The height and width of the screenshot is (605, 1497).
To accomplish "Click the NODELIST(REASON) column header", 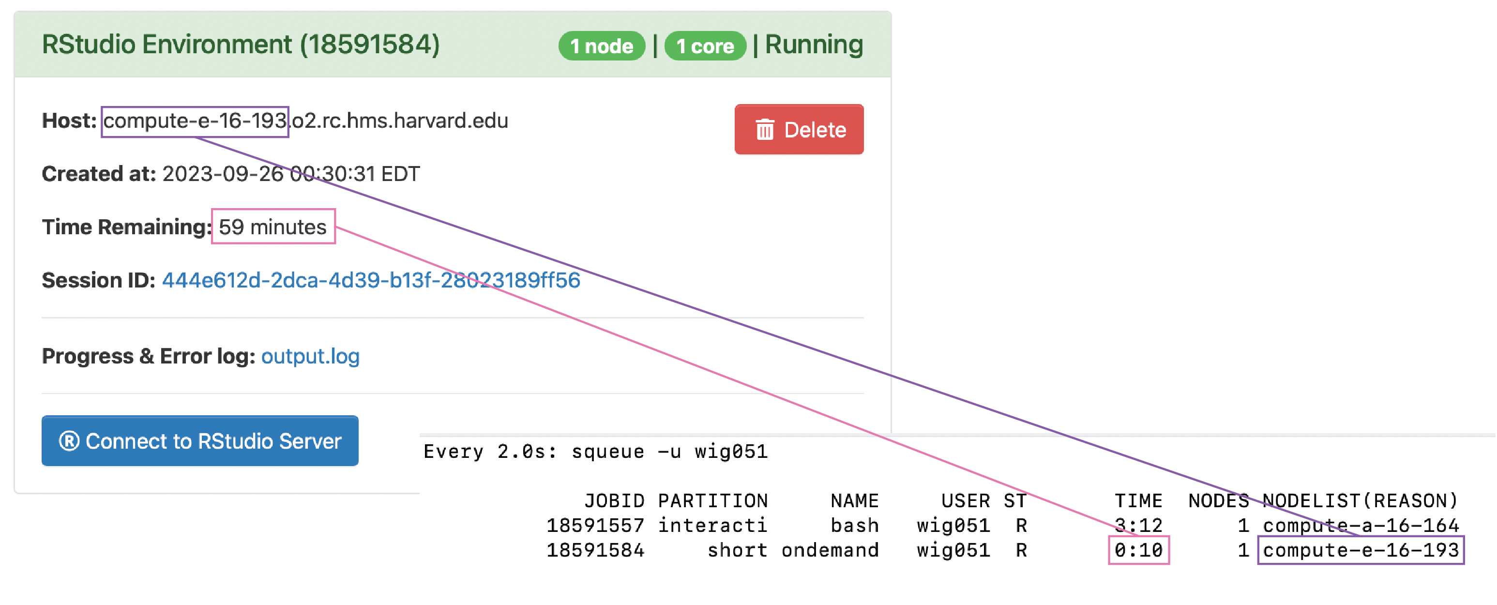I will click(1360, 500).
